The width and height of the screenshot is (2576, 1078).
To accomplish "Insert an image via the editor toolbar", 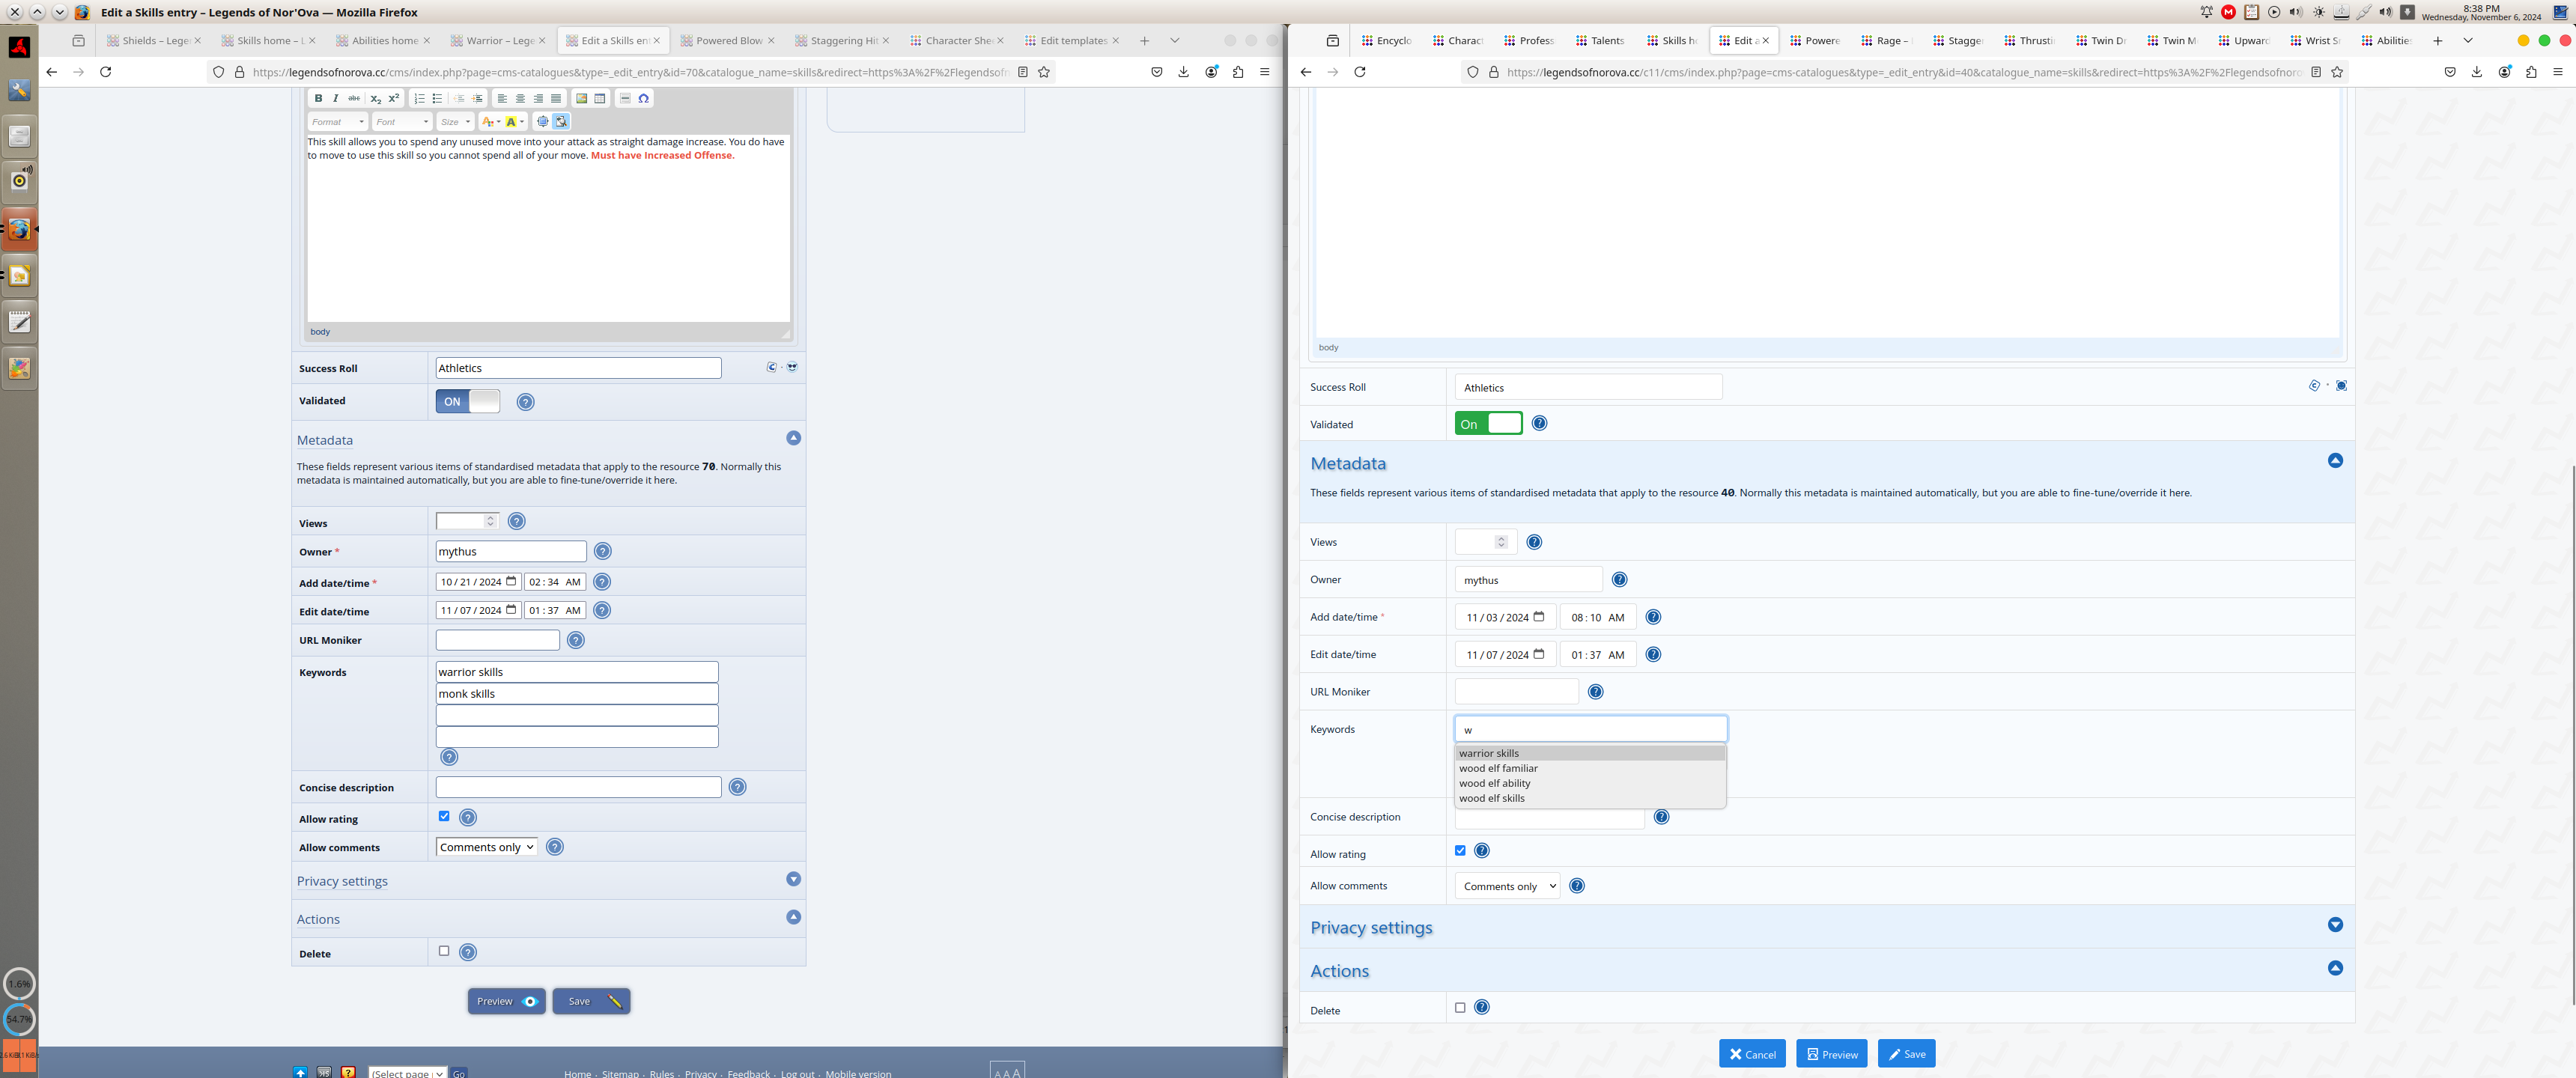I will point(581,98).
